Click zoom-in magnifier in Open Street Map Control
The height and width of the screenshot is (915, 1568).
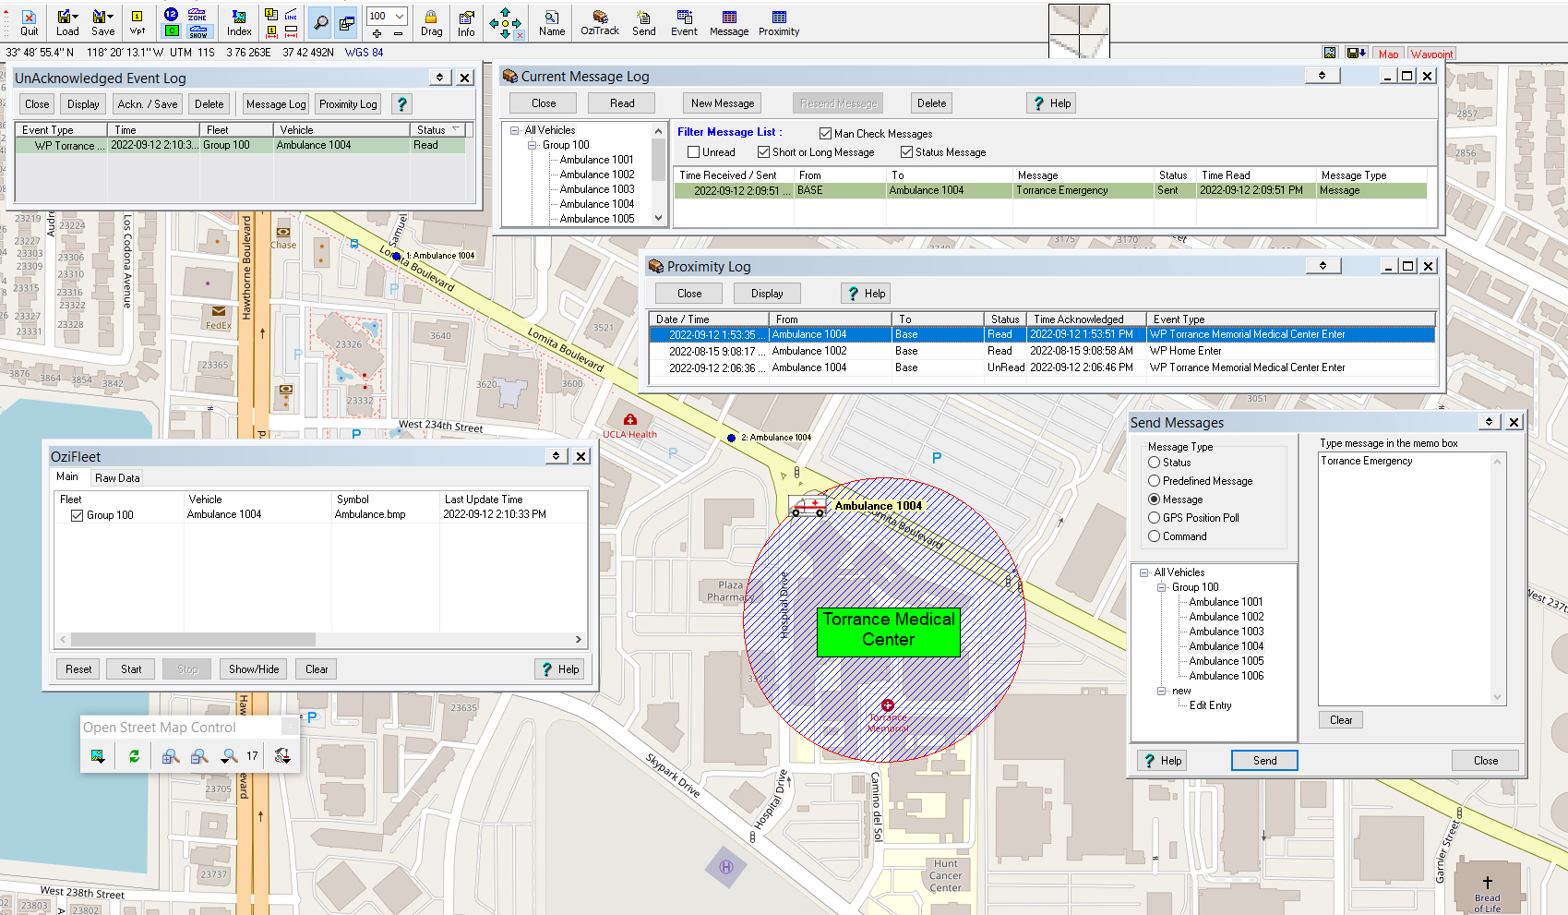(x=171, y=756)
